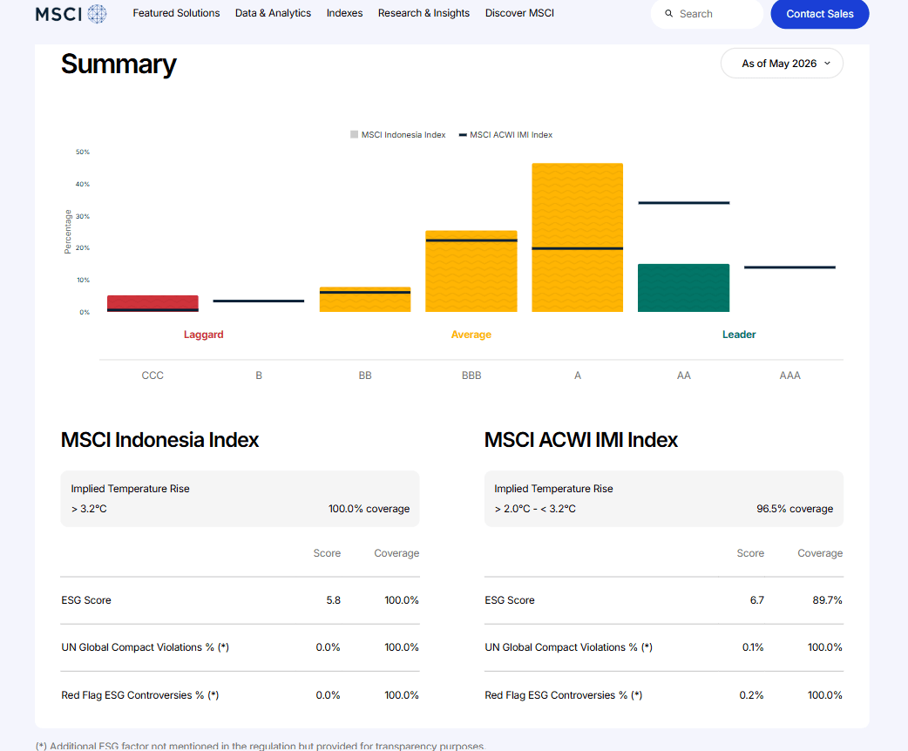The image size is (908, 751).
Task: Click the yellow BB bar
Action: pos(365,300)
